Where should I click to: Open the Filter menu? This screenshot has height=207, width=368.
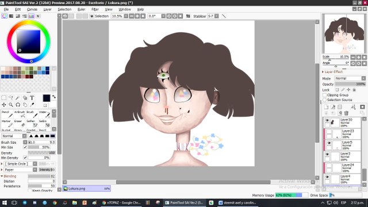click(x=95, y=9)
